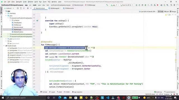Viewport: 179px width, 100px height.
Task: Expand java (generated) folder
Action: click(6, 39)
